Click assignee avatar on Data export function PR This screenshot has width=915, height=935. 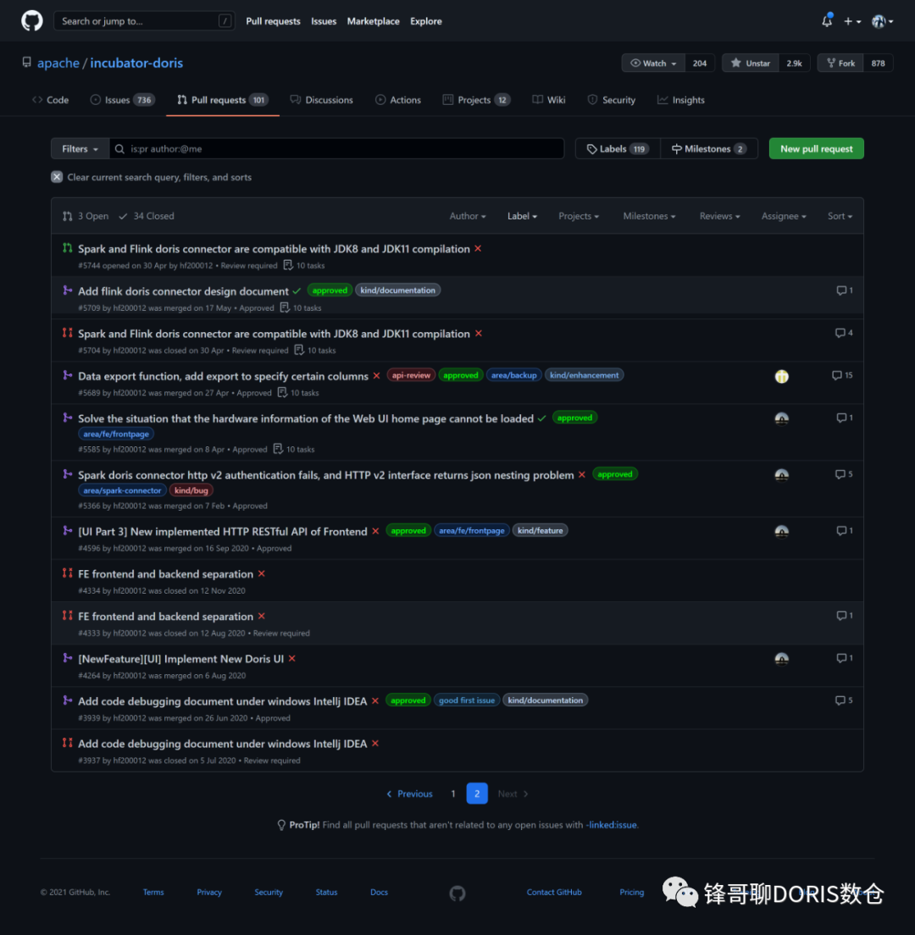[781, 376]
